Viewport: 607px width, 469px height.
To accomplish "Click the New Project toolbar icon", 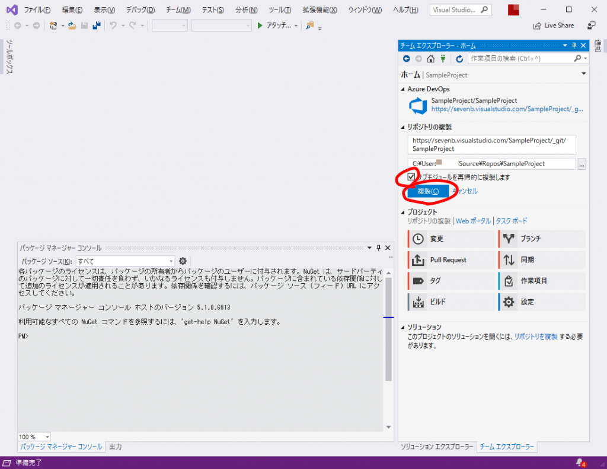I will (53, 26).
